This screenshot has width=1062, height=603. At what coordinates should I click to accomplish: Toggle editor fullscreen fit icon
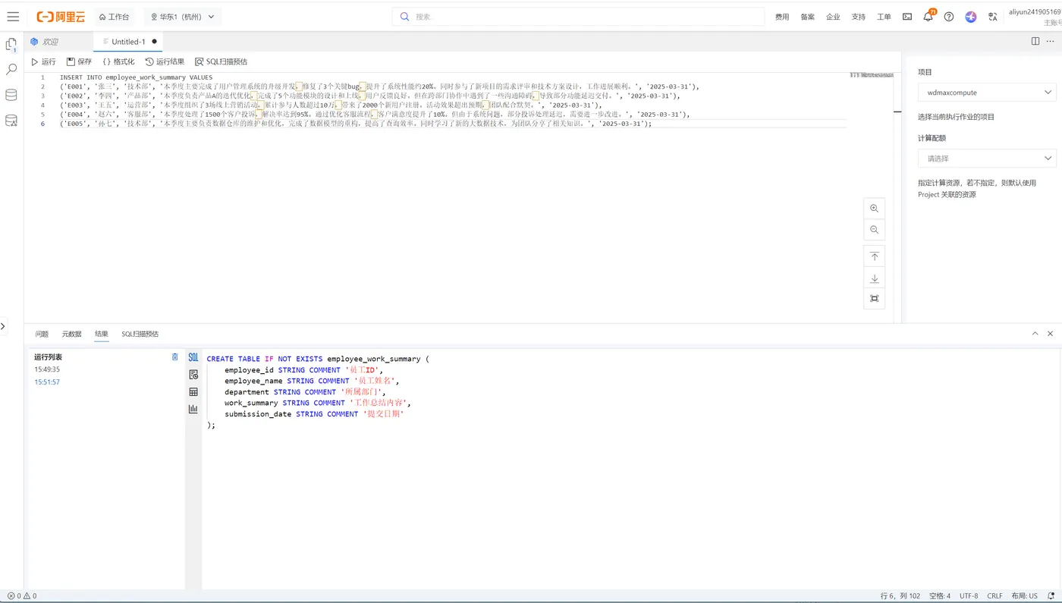point(874,298)
